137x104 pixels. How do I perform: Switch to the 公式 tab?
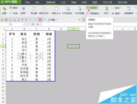tap(63, 2)
